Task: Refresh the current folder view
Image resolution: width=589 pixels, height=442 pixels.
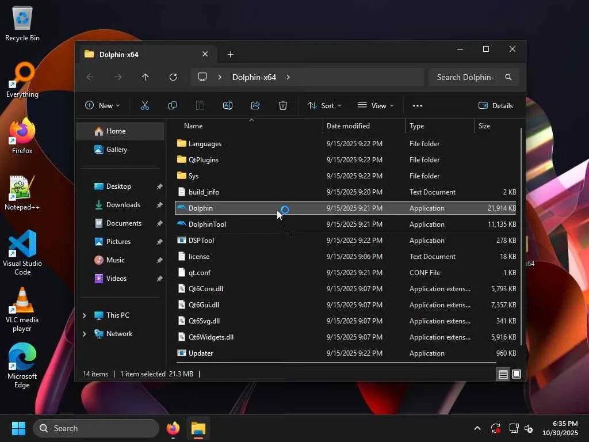Action: click(x=173, y=77)
